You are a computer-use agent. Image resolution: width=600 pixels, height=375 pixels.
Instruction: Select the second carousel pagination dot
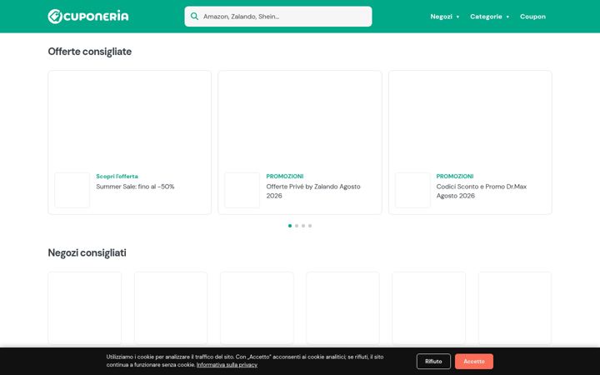(297, 226)
